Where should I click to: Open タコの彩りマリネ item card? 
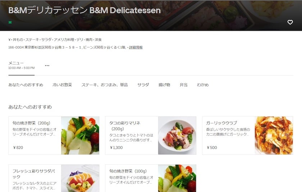[151, 136]
